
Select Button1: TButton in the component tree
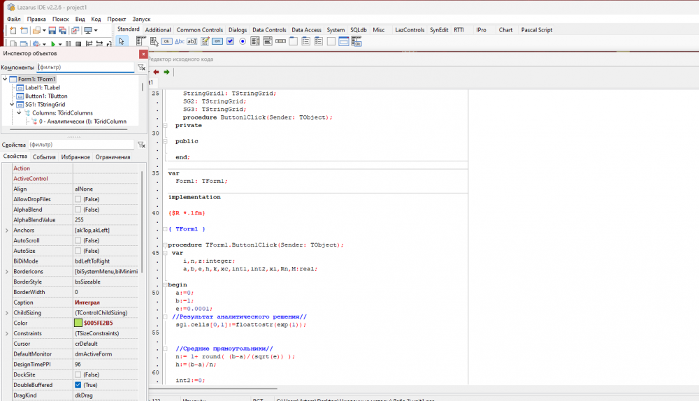(x=46, y=96)
